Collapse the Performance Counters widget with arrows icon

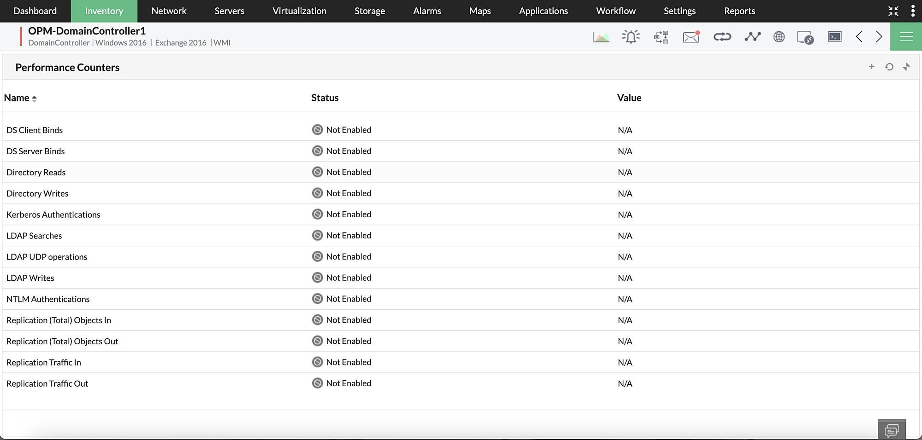907,67
